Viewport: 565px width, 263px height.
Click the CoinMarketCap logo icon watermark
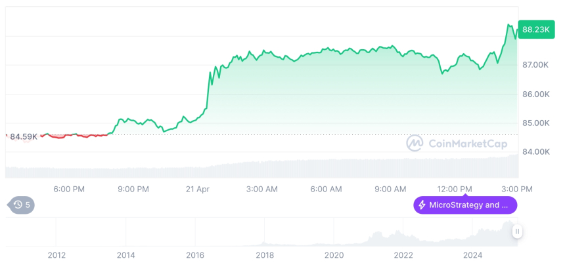[414, 143]
